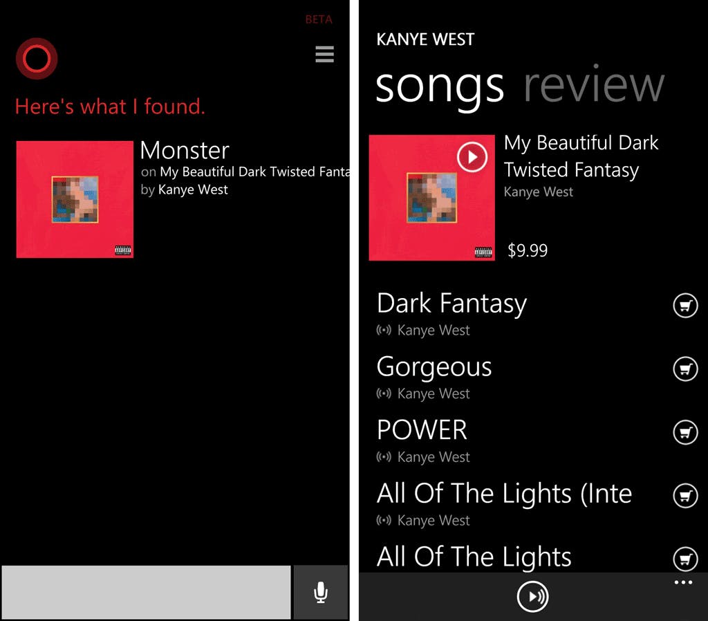Add Gorgeous to cart
708x621 pixels.
coord(684,369)
